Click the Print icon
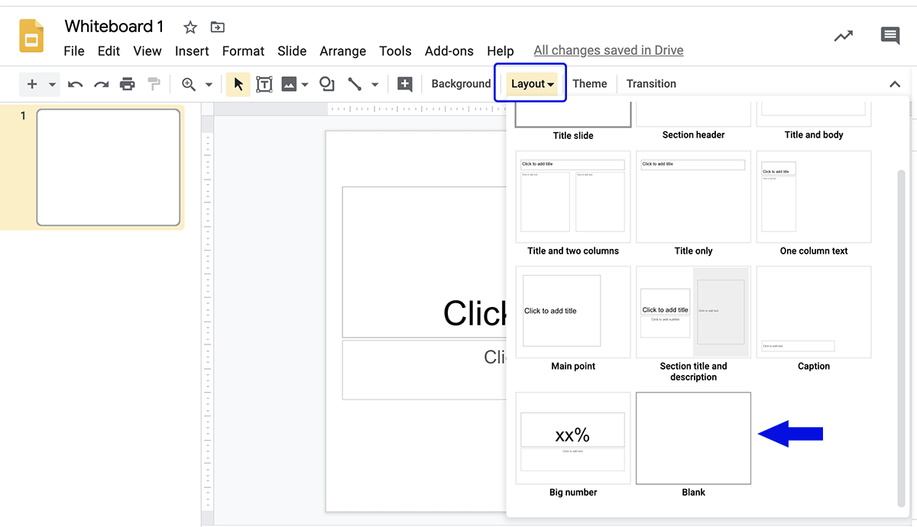This screenshot has height=527, width=917. [x=127, y=84]
